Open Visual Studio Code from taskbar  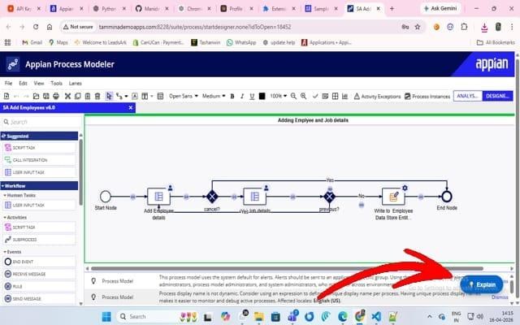(376, 316)
